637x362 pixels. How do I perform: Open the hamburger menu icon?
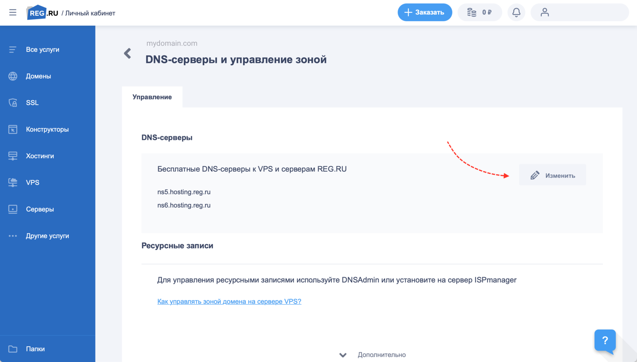pyautogui.click(x=13, y=13)
